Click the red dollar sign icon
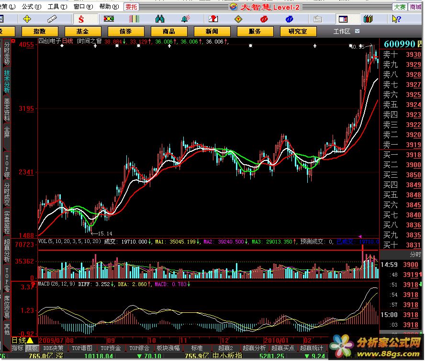 pyautogui.click(x=81, y=19)
